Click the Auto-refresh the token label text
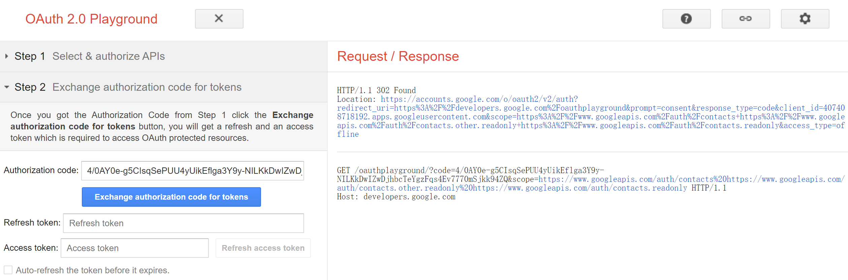The height and width of the screenshot is (280, 848). tap(93, 270)
